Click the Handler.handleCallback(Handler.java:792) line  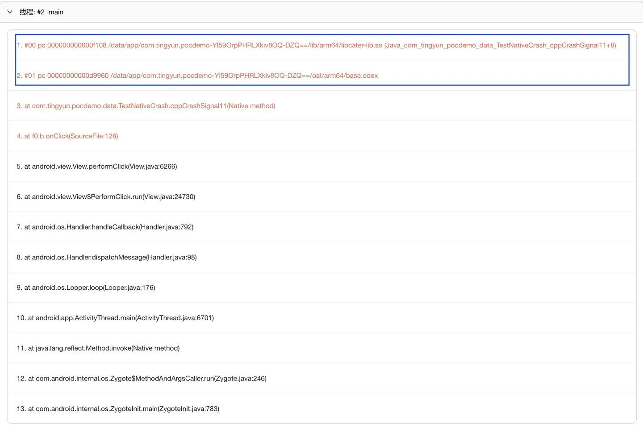[x=105, y=227]
